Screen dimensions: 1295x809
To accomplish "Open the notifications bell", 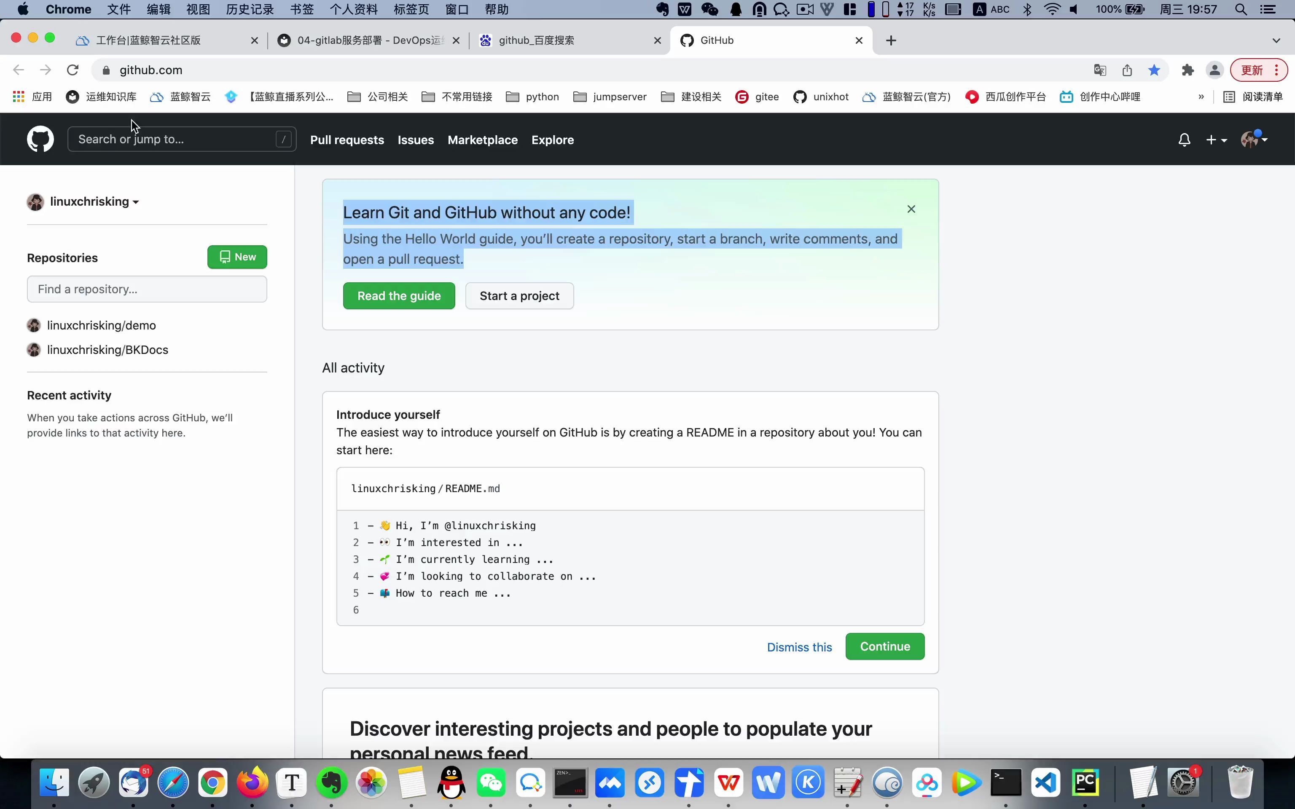I will point(1184,139).
